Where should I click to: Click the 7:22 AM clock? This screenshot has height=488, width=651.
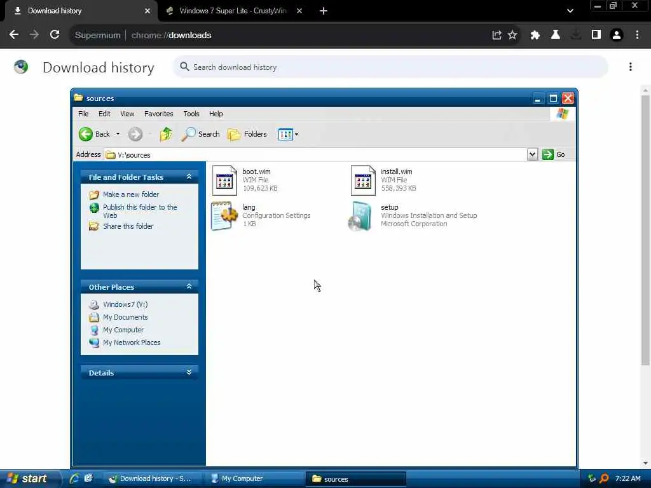click(x=627, y=478)
